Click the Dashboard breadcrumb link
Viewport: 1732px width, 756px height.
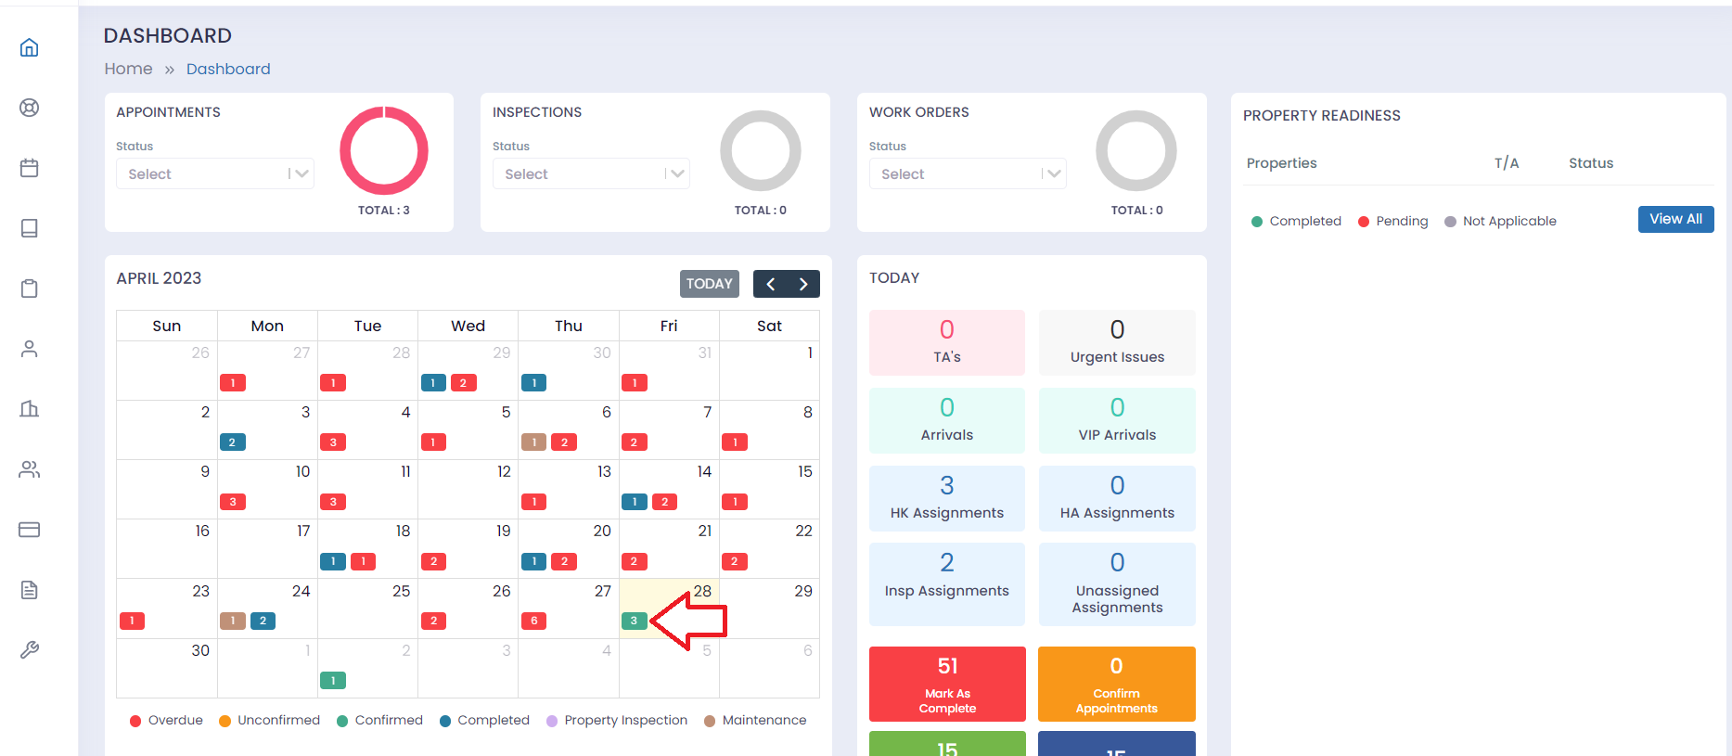click(228, 69)
